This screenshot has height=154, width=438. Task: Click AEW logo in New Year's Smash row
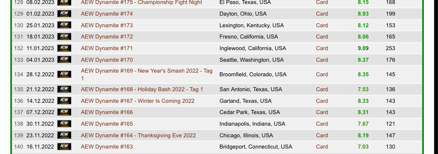(x=64, y=74)
